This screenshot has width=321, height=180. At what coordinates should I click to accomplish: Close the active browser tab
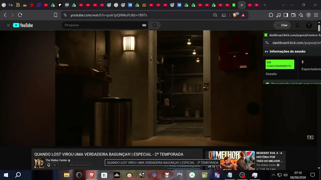coord(242,5)
